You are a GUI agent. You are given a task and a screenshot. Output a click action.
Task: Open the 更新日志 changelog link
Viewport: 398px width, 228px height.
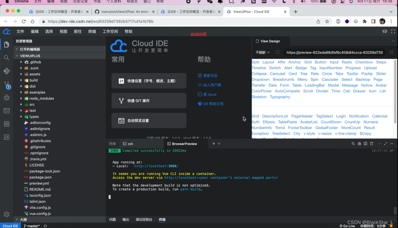pos(208,76)
